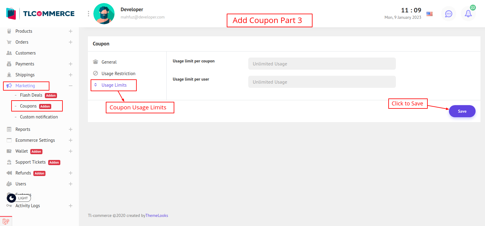Collapse the Marketing menu

coord(70,86)
